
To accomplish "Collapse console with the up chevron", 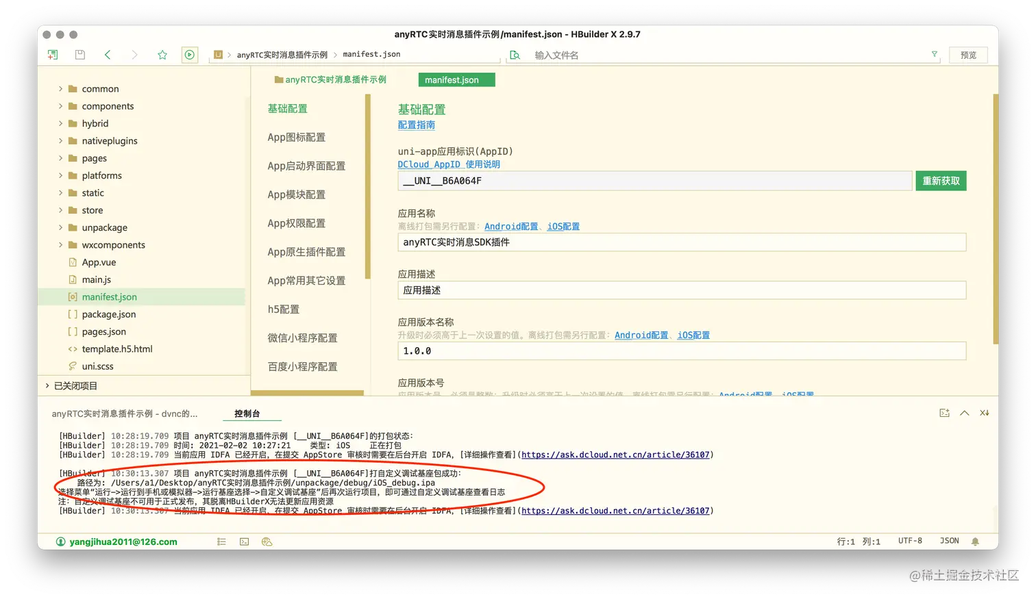I will [x=965, y=413].
